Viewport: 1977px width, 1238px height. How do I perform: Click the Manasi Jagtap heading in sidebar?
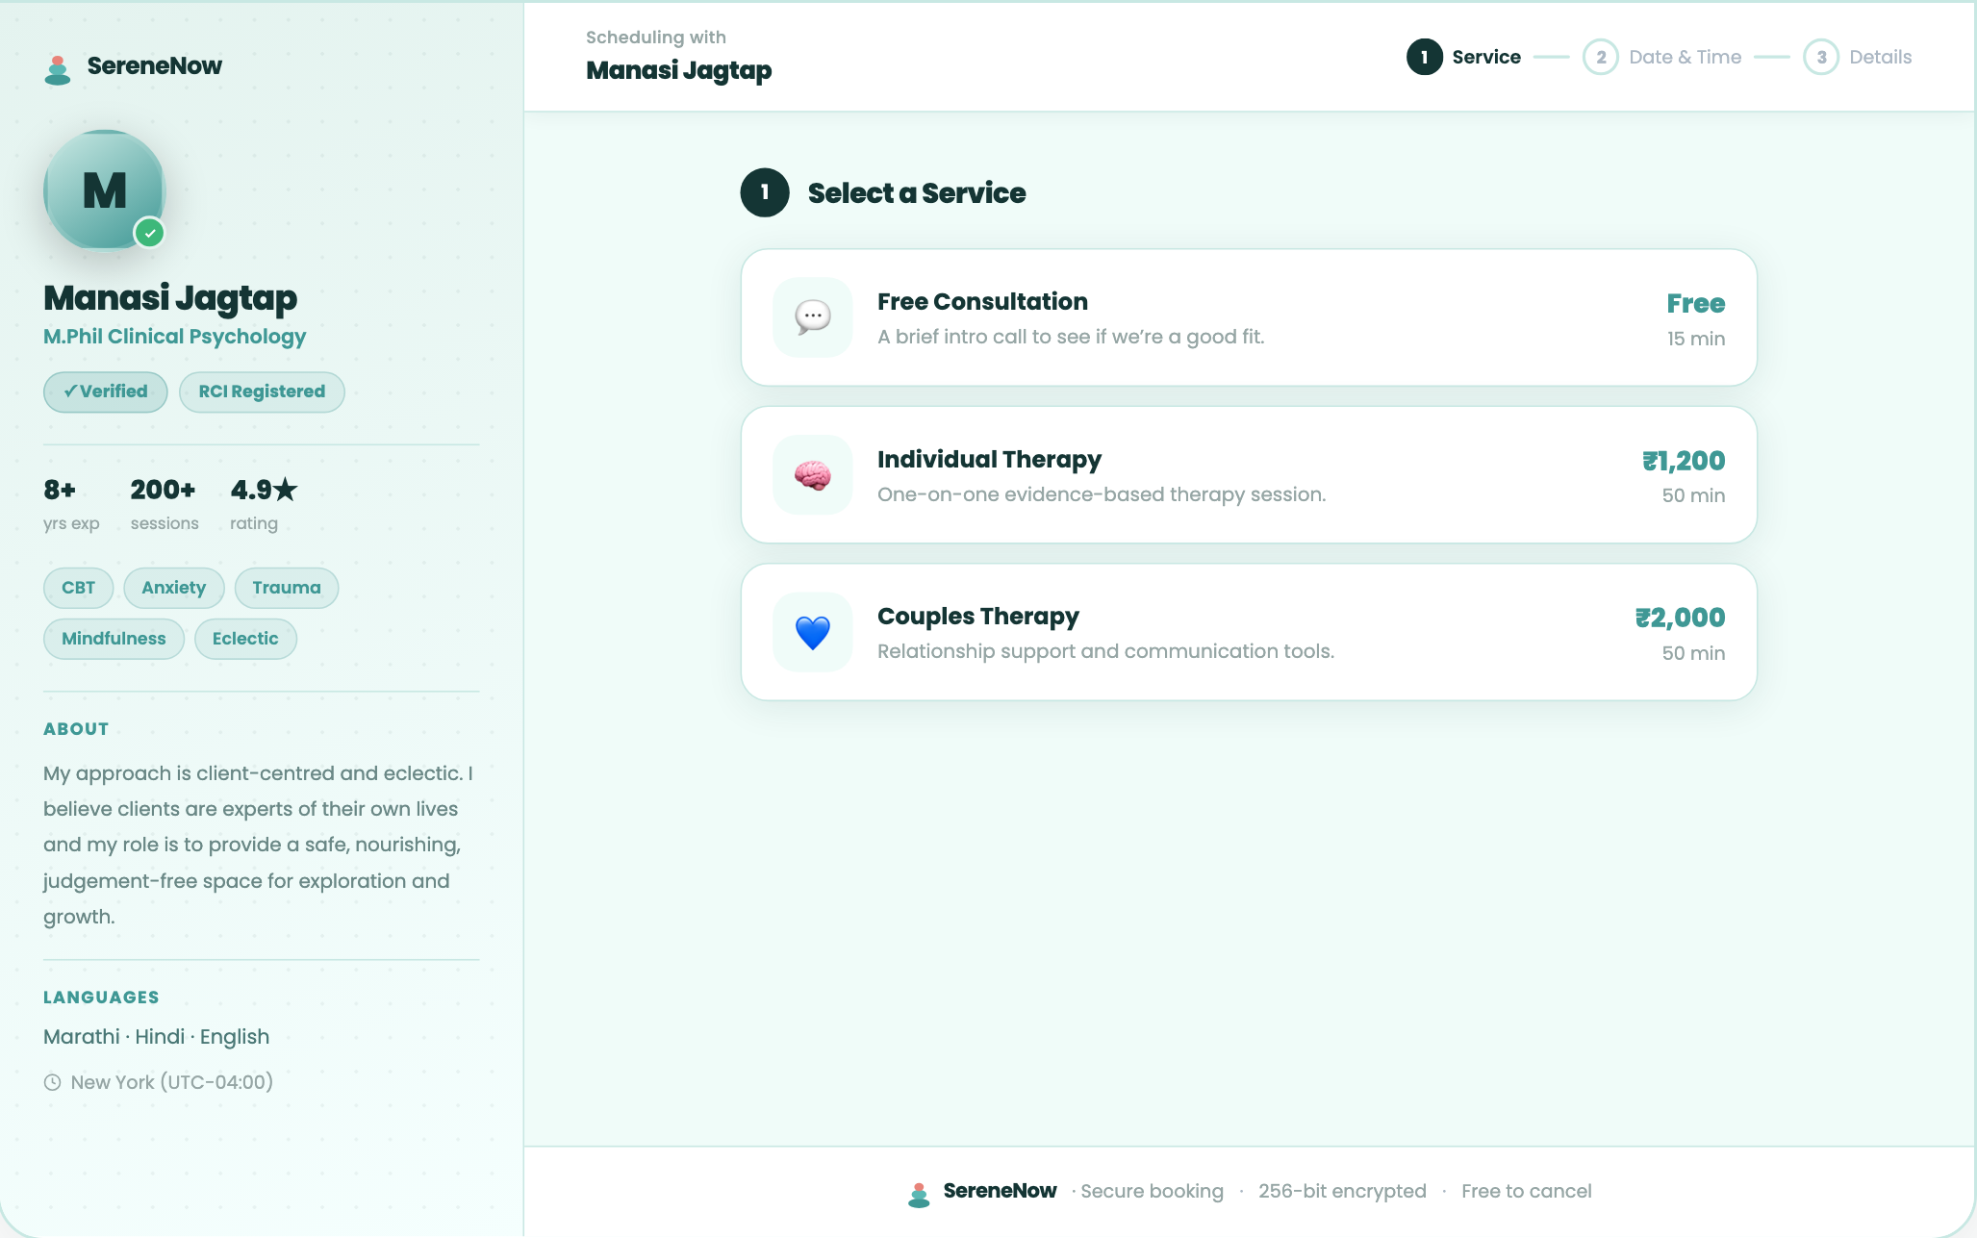(170, 298)
